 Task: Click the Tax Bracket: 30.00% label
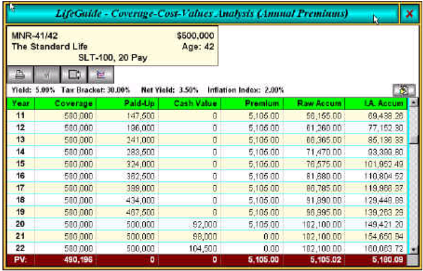96,90
